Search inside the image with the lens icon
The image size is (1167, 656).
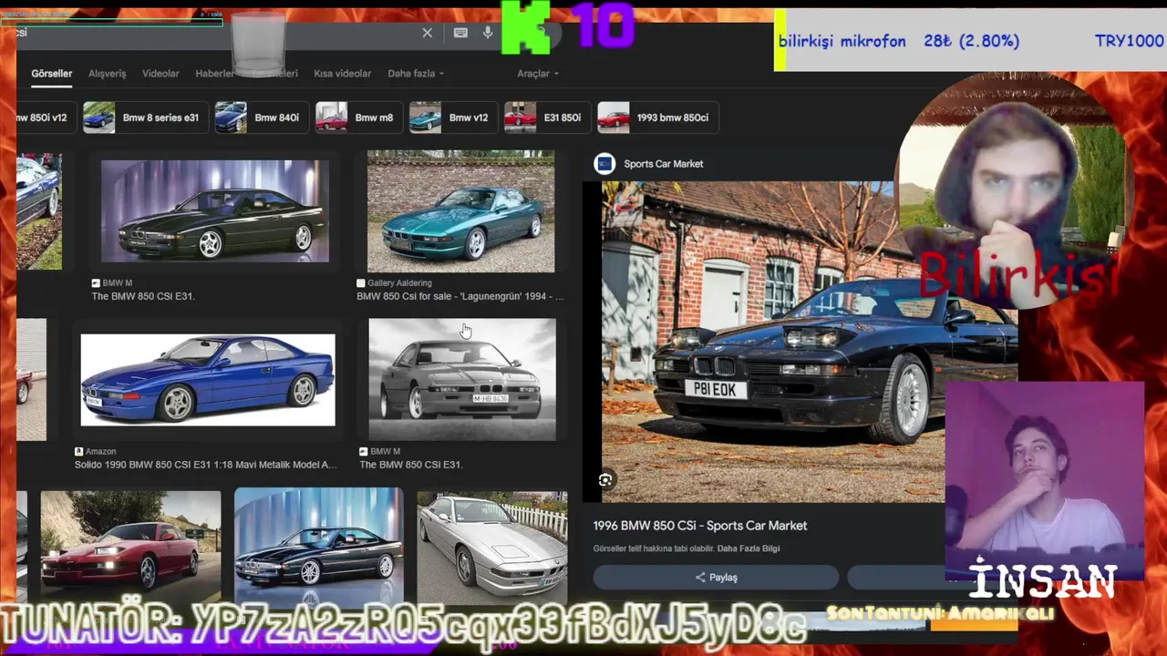coord(605,480)
